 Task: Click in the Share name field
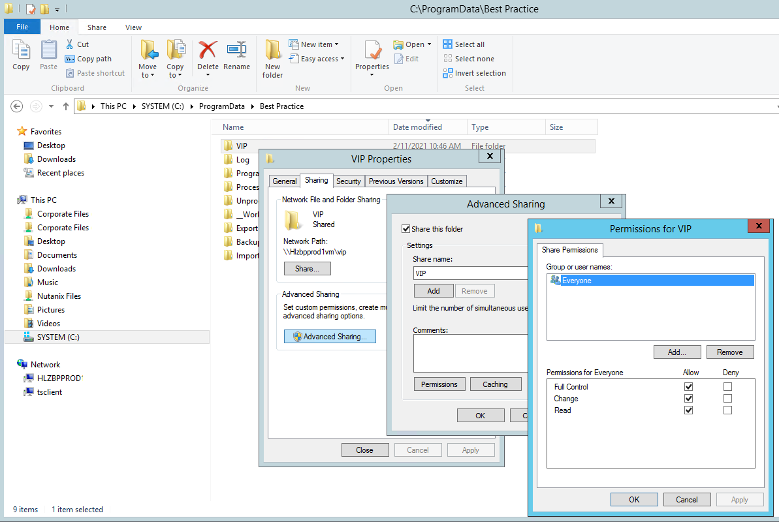click(471, 273)
